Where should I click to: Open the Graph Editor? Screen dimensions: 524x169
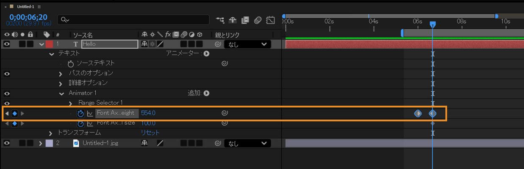pos(270,20)
